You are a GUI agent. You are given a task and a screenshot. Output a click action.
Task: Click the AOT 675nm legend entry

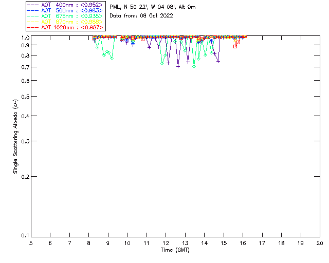tap(65, 16)
